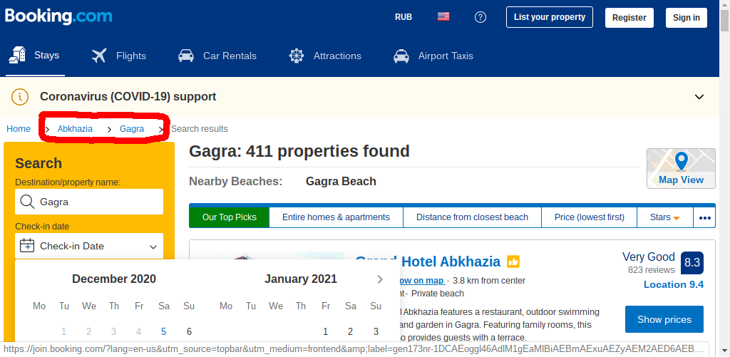Sort by Entire homes & apartments
Viewport: 730px width, 357px height.
pos(336,217)
